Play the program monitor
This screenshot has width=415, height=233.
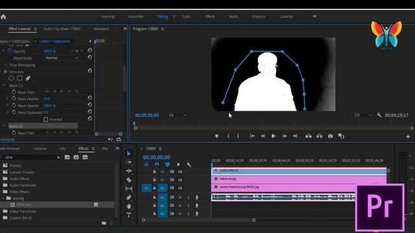tap(274, 136)
